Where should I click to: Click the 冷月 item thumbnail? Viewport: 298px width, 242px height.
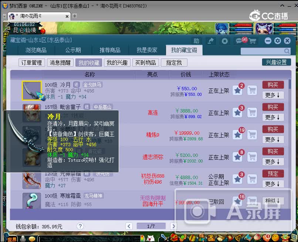pyautogui.click(x=31, y=90)
